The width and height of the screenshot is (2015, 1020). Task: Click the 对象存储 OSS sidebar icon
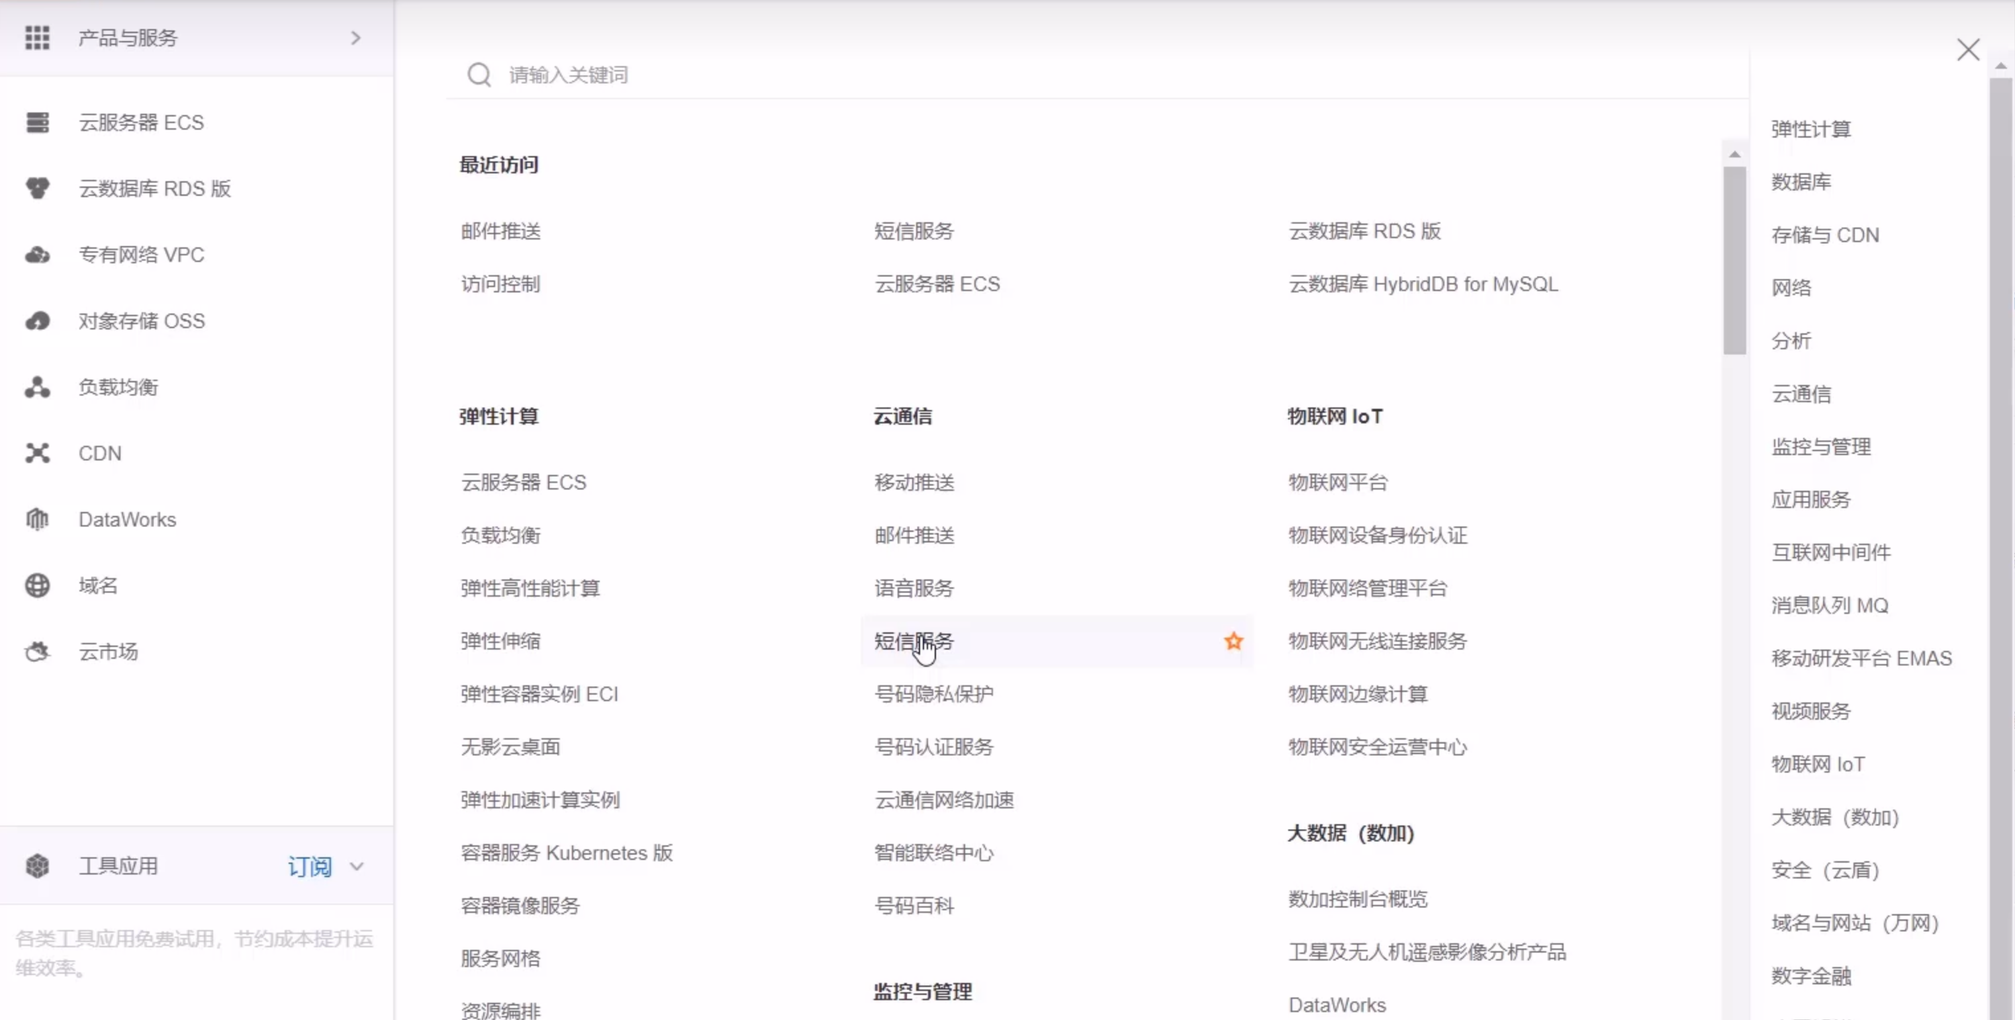(37, 320)
